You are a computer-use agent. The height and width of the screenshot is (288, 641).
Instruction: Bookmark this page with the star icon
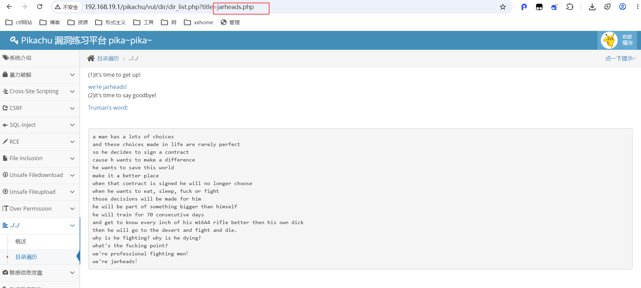[503, 7]
